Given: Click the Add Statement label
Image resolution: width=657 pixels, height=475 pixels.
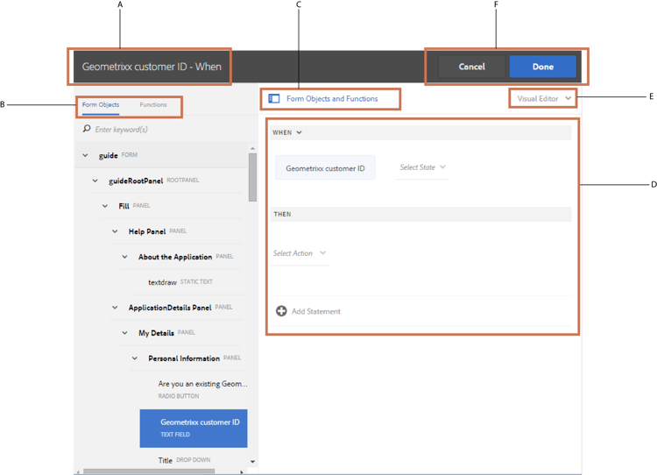Looking at the screenshot, I should (316, 311).
